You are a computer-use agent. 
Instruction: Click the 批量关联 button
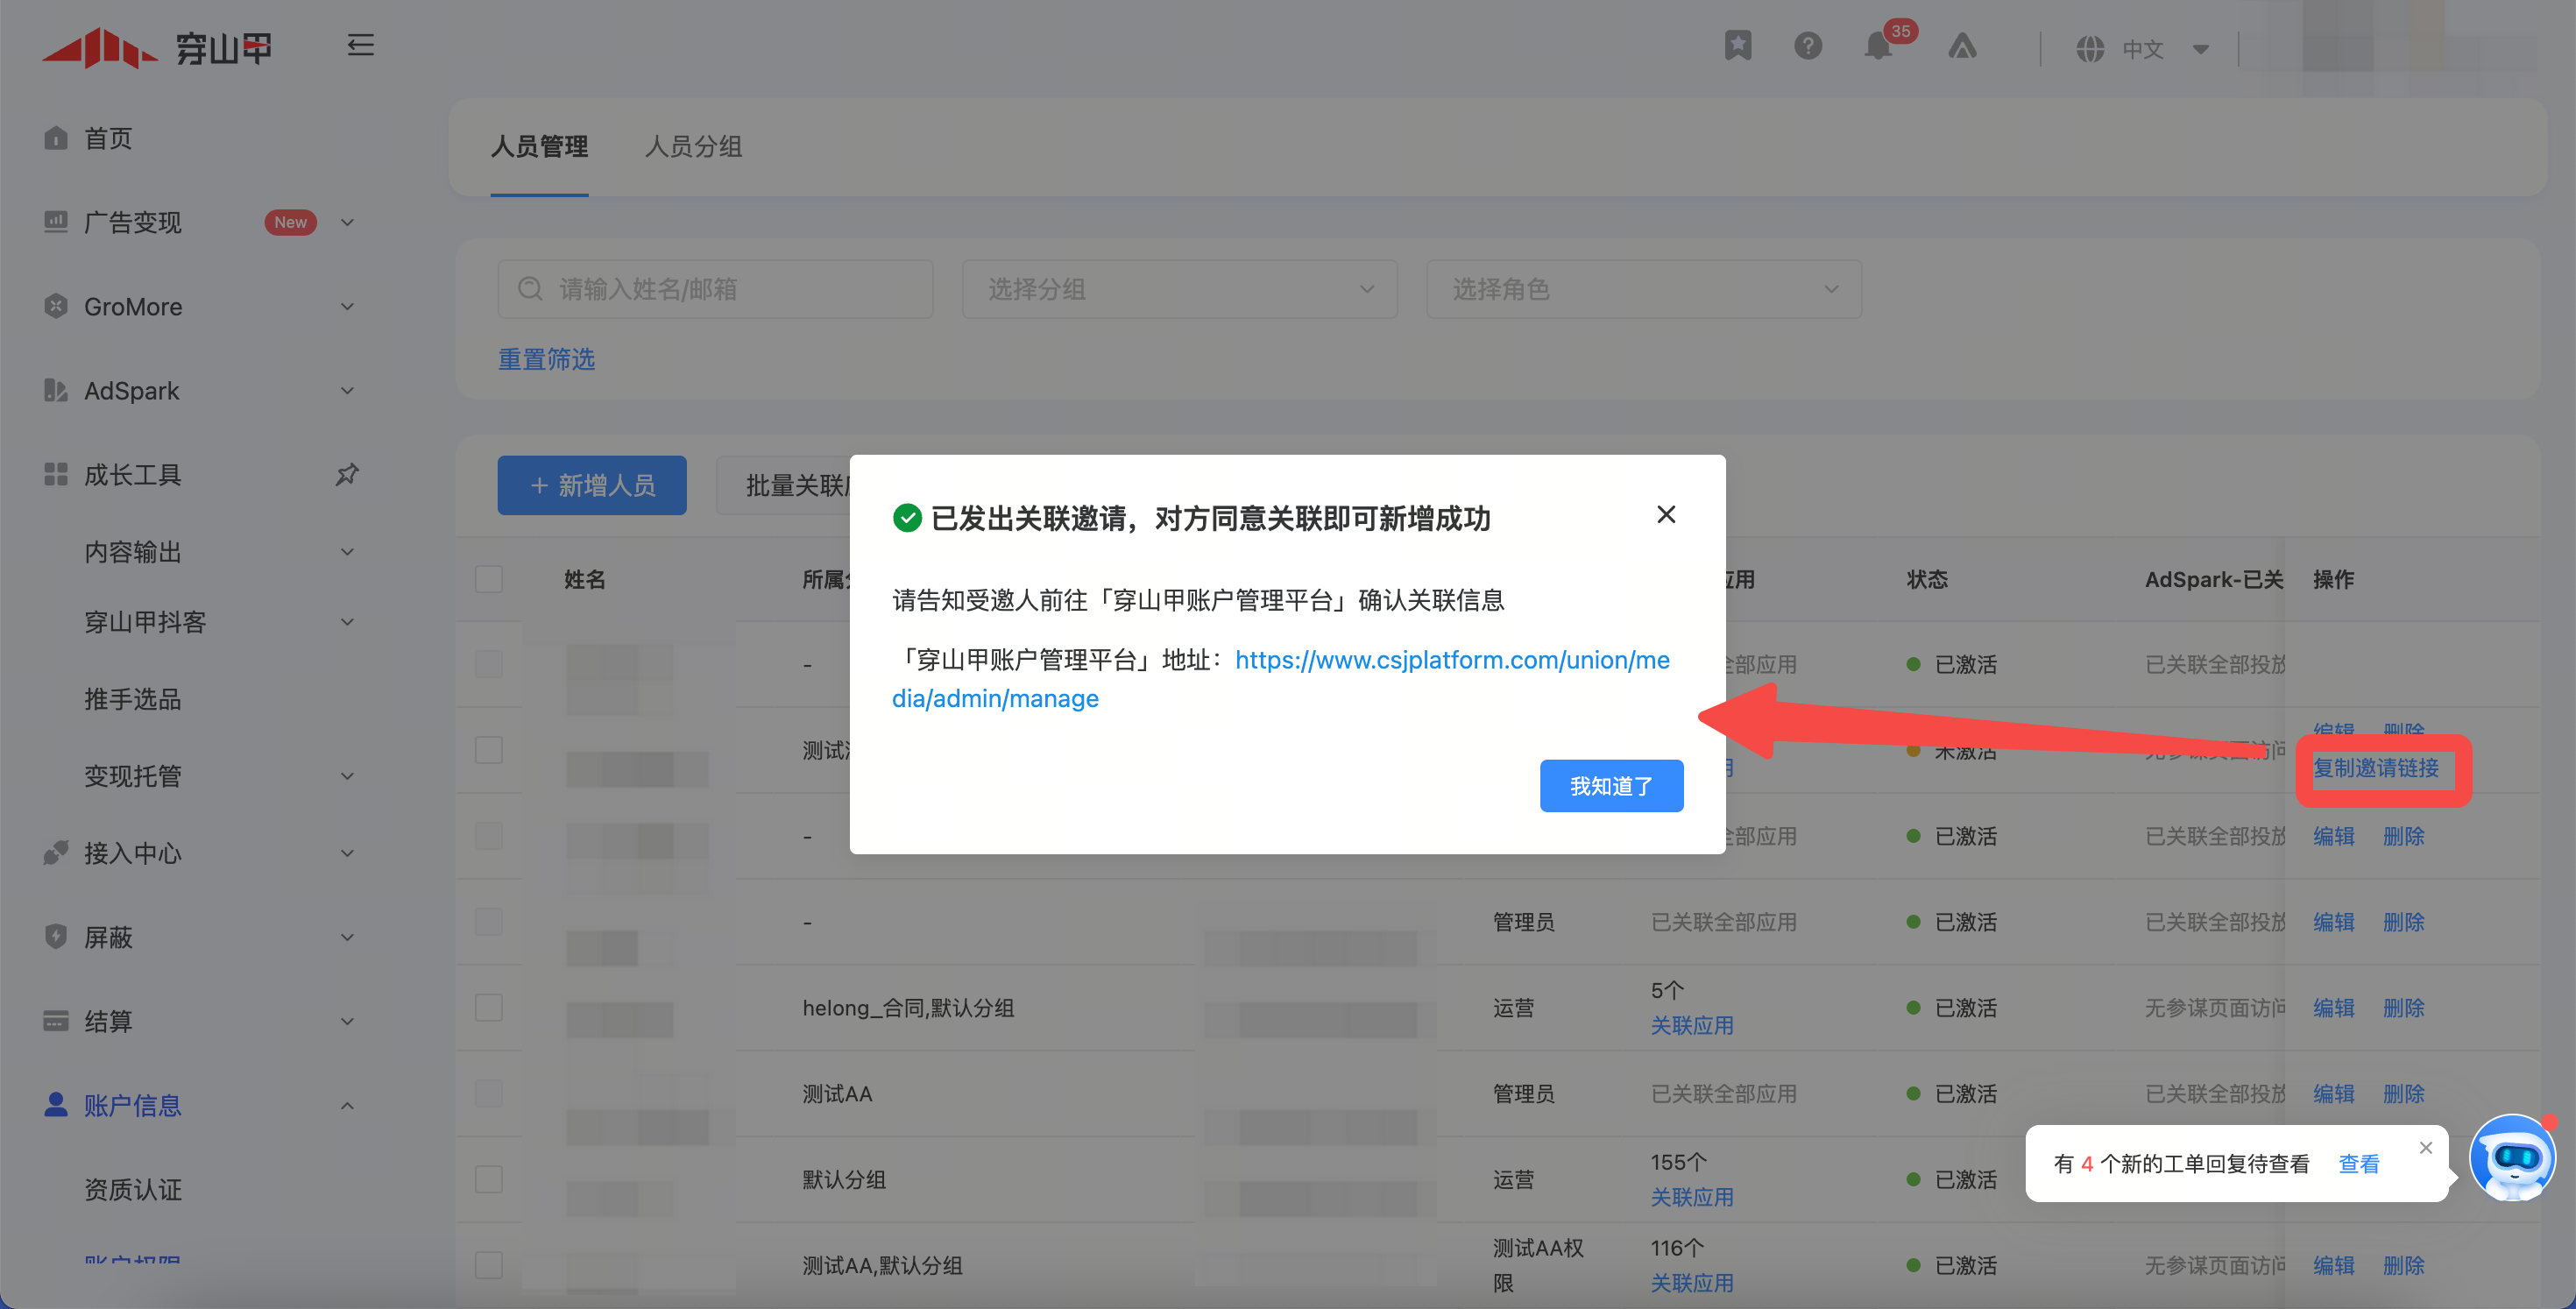click(x=785, y=485)
